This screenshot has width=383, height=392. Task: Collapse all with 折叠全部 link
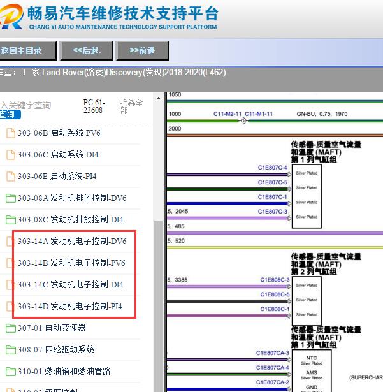[131, 106]
